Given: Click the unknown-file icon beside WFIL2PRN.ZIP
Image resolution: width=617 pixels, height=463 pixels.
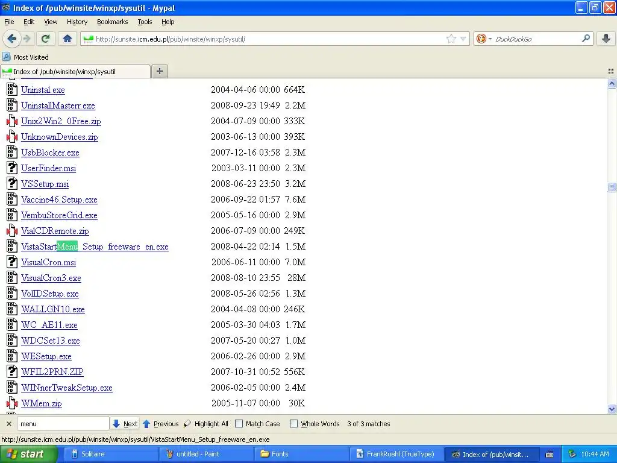Looking at the screenshot, I should pyautogui.click(x=12, y=371).
